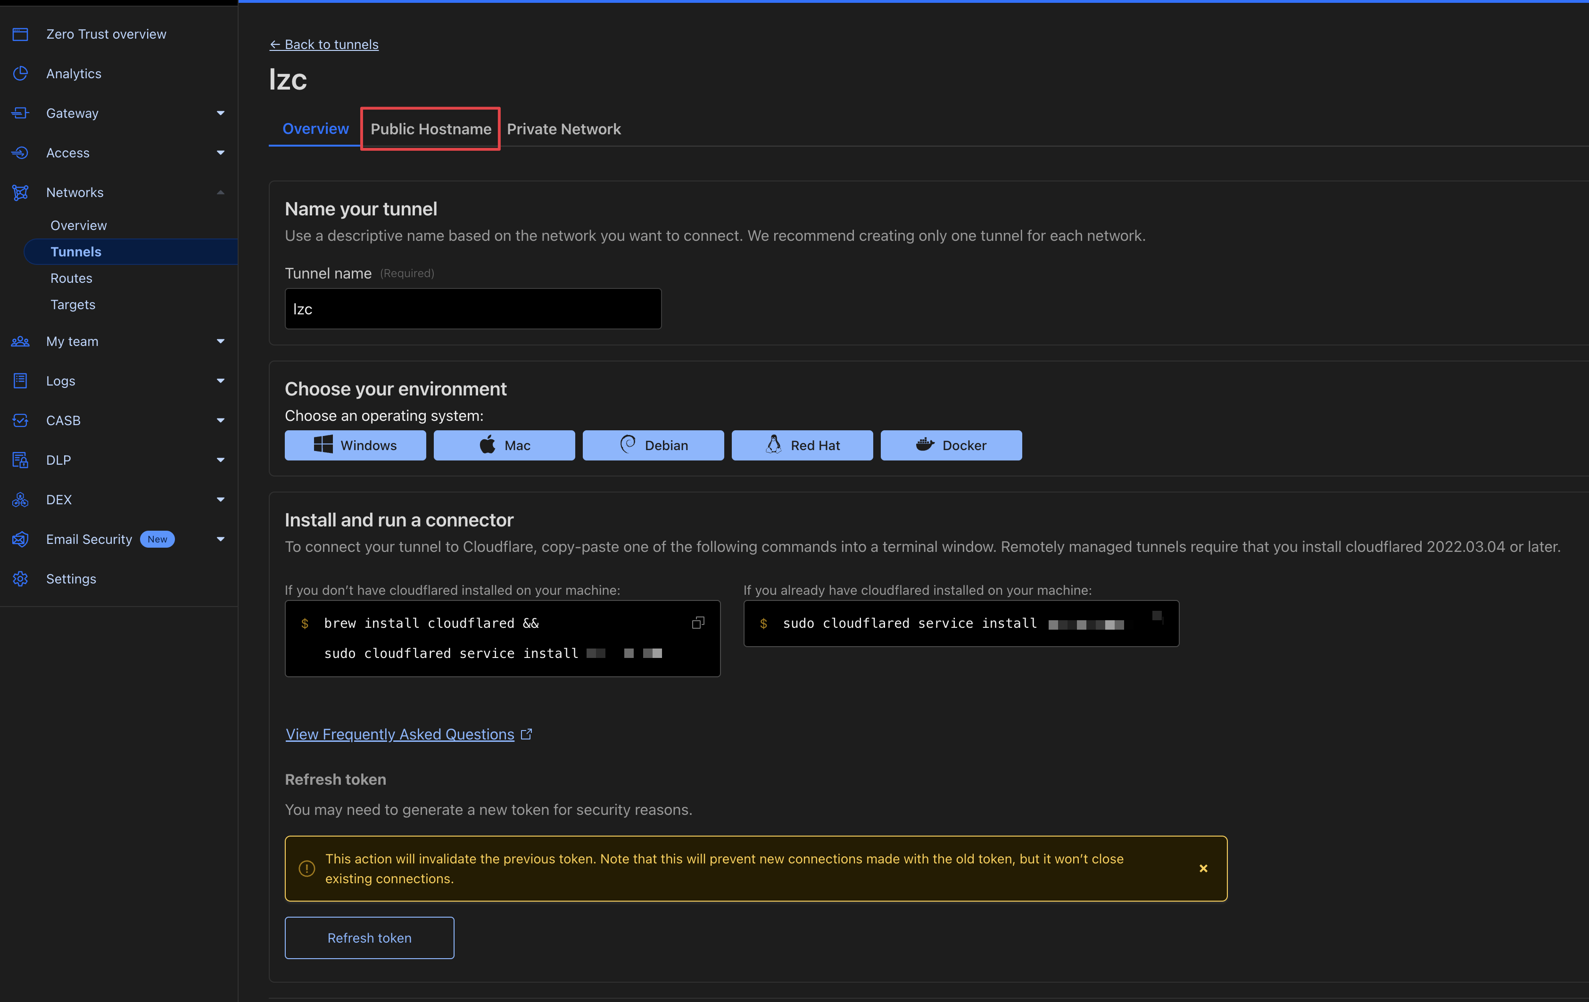Click the lzc tunnel title heading
This screenshot has width=1589, height=1002.
point(288,80)
